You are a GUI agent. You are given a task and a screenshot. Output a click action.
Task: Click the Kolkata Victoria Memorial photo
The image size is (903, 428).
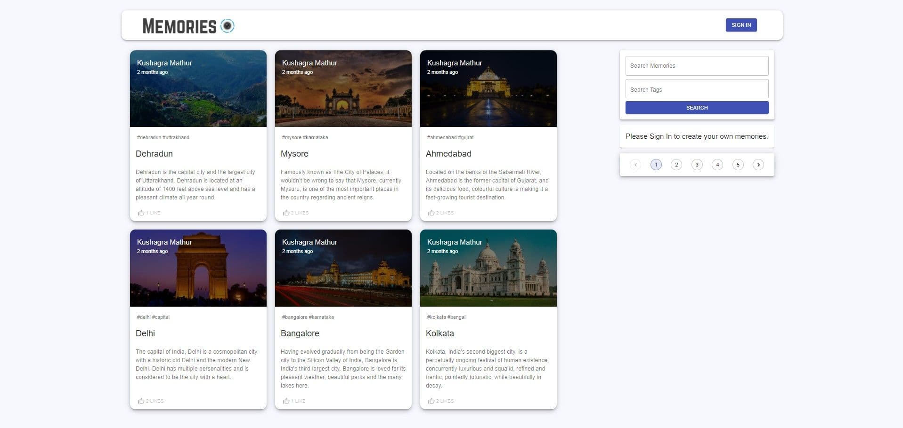click(x=488, y=273)
